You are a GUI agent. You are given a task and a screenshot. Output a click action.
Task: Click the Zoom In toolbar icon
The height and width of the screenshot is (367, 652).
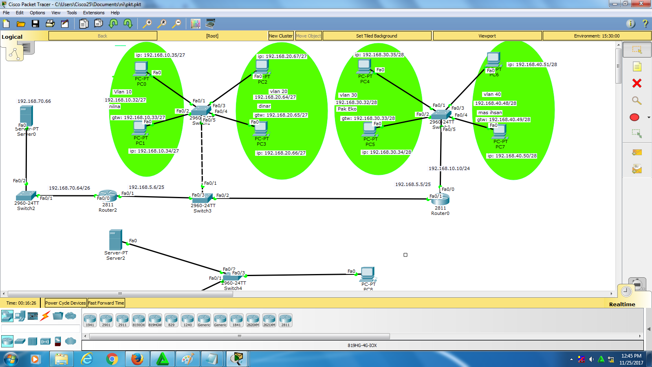(x=148, y=24)
